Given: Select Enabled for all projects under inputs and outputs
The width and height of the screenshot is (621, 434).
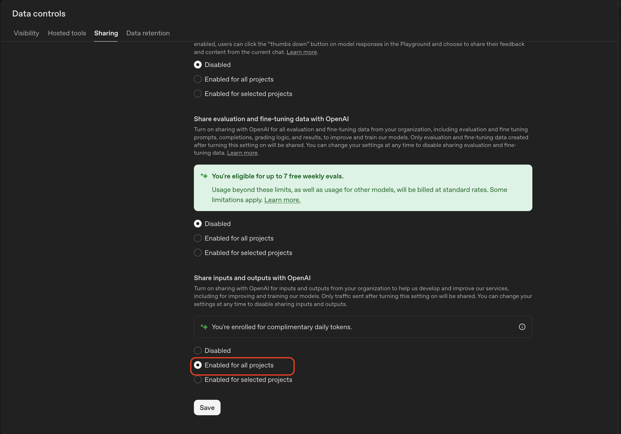Looking at the screenshot, I should point(198,365).
